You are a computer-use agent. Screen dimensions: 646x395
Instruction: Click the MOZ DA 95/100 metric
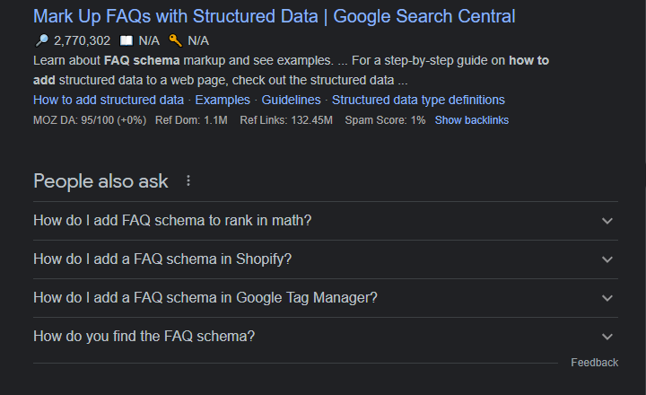(90, 120)
